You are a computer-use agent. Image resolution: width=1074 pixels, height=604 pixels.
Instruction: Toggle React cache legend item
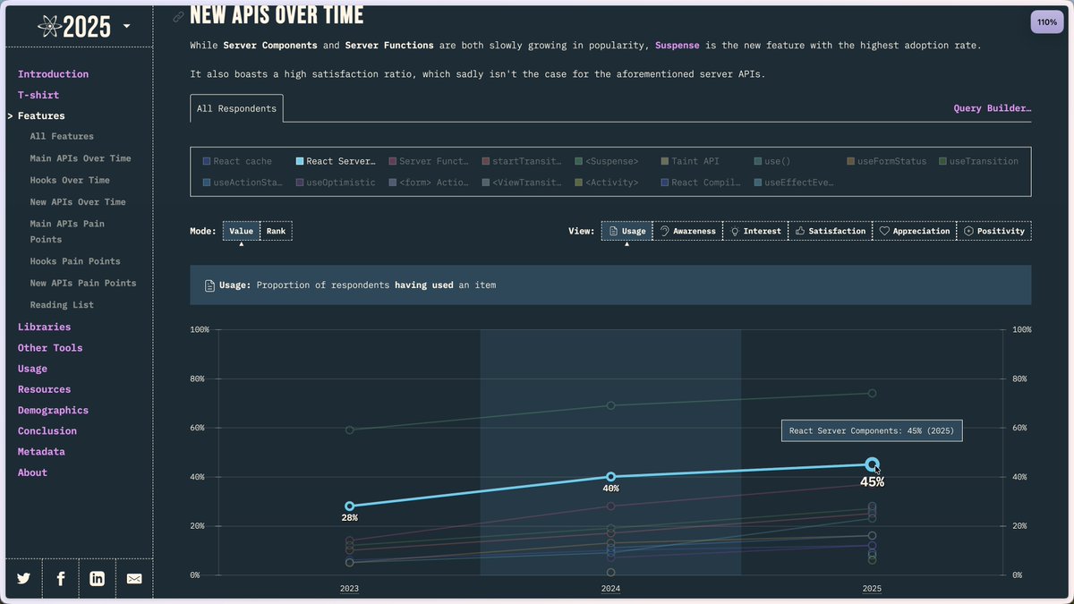click(x=237, y=161)
